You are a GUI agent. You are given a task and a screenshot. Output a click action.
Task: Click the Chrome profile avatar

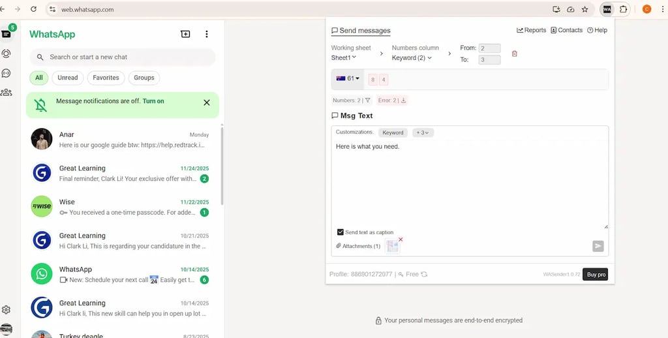point(646,9)
